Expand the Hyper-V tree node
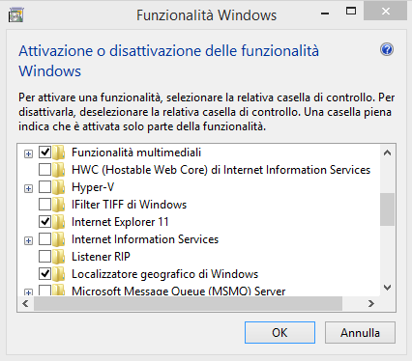The image size is (412, 361). 28,188
